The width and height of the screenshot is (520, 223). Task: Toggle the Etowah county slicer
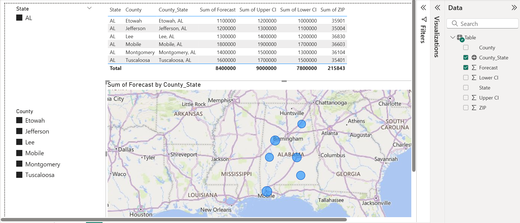point(19,120)
